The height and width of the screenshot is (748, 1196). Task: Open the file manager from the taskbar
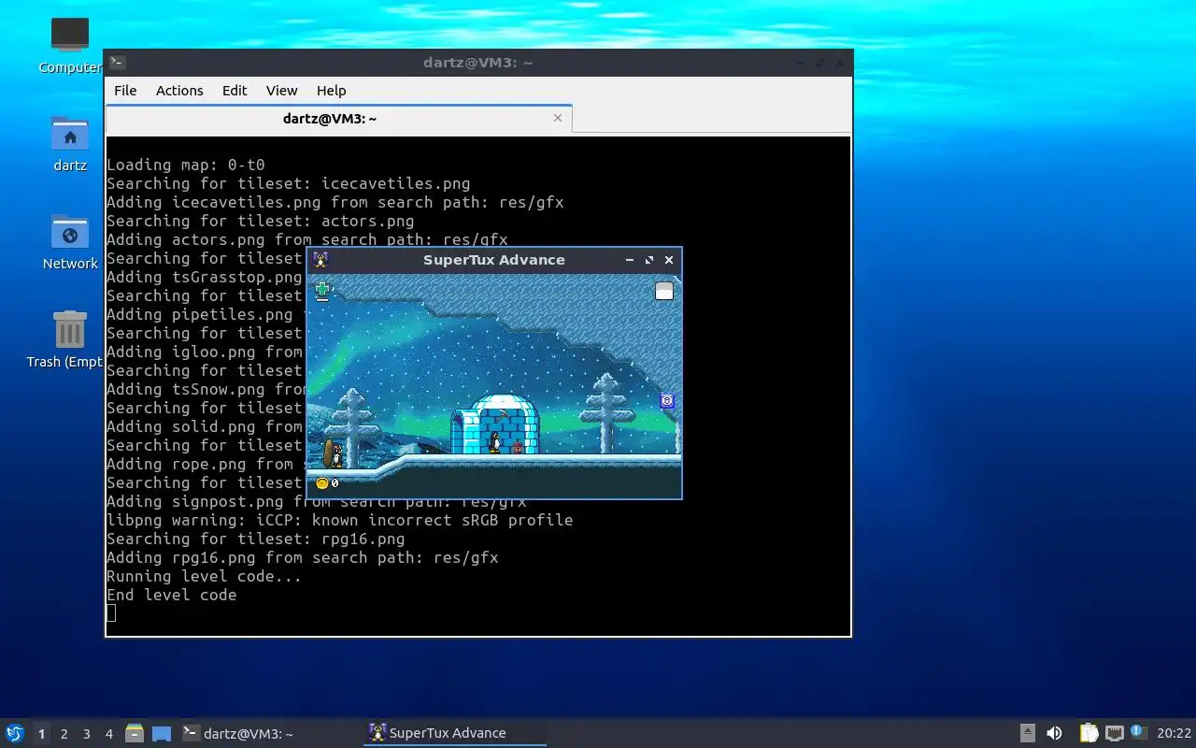(135, 734)
